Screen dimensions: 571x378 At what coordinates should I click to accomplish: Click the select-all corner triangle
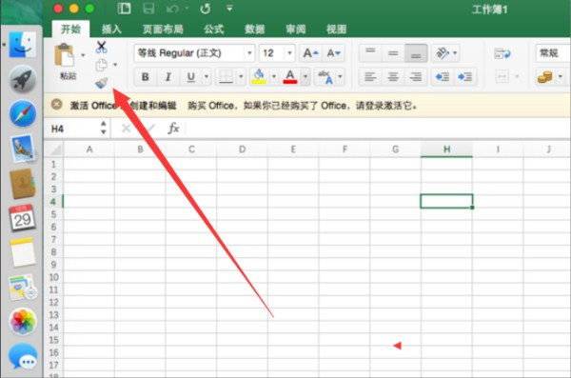pyautogui.click(x=55, y=149)
